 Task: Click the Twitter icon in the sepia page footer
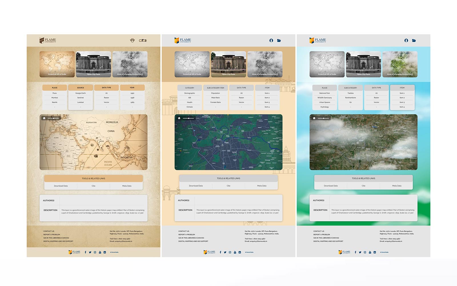coord(90,252)
